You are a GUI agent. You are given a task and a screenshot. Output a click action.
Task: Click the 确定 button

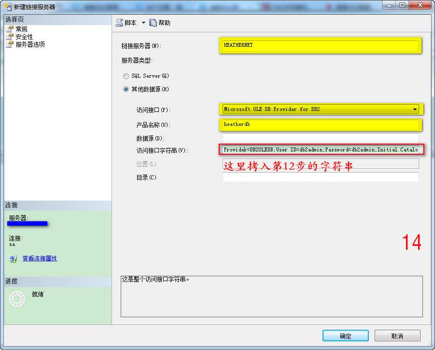[345, 336]
